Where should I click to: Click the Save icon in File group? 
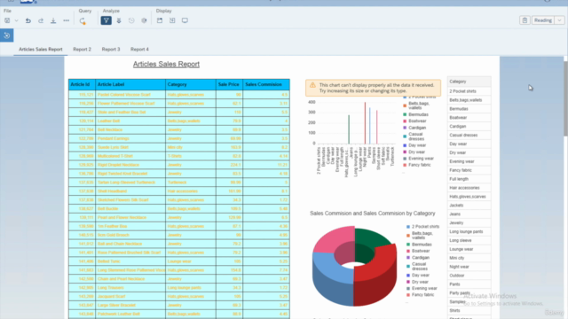pyautogui.click(x=7, y=20)
